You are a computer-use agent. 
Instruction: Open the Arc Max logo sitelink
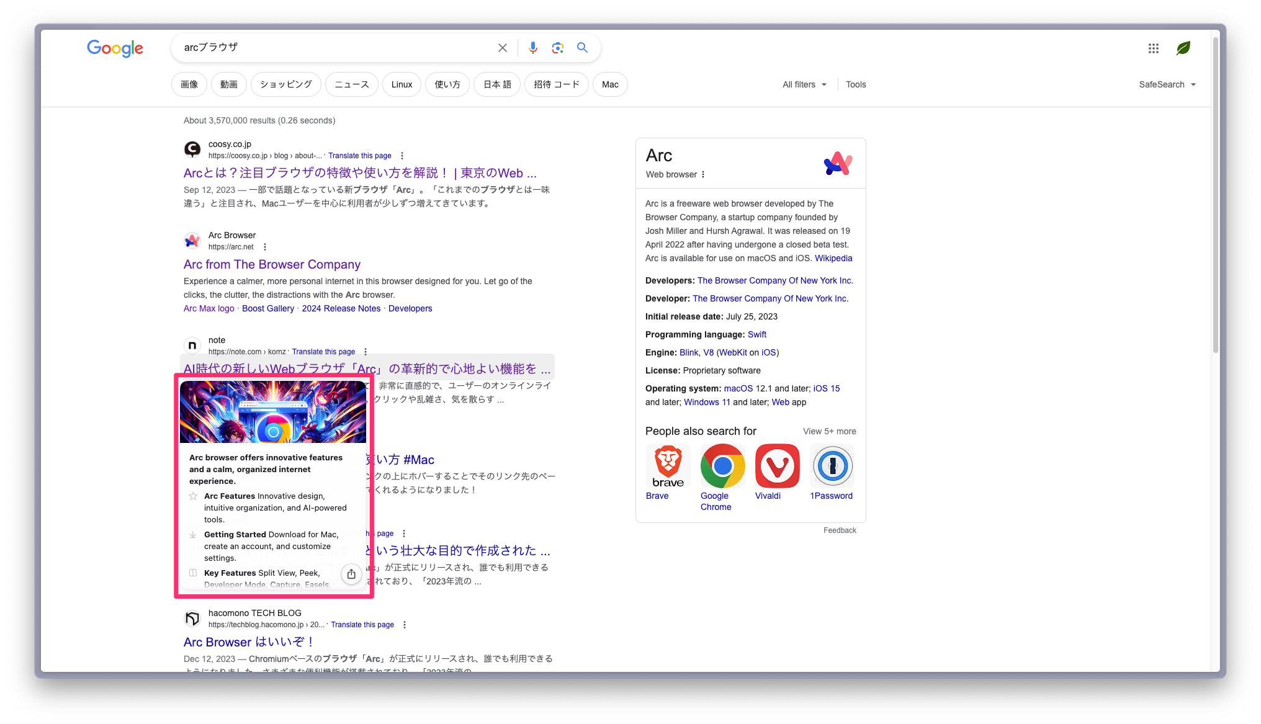[x=209, y=308]
